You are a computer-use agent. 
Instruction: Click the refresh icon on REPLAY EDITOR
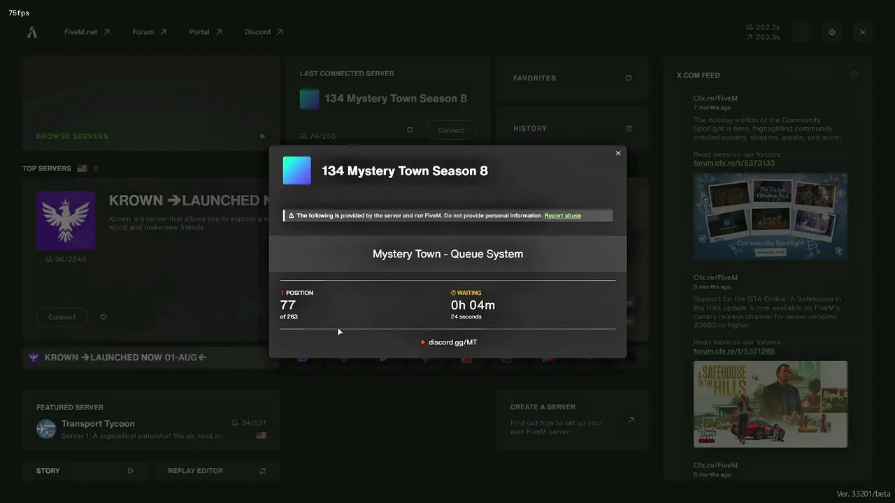(263, 471)
